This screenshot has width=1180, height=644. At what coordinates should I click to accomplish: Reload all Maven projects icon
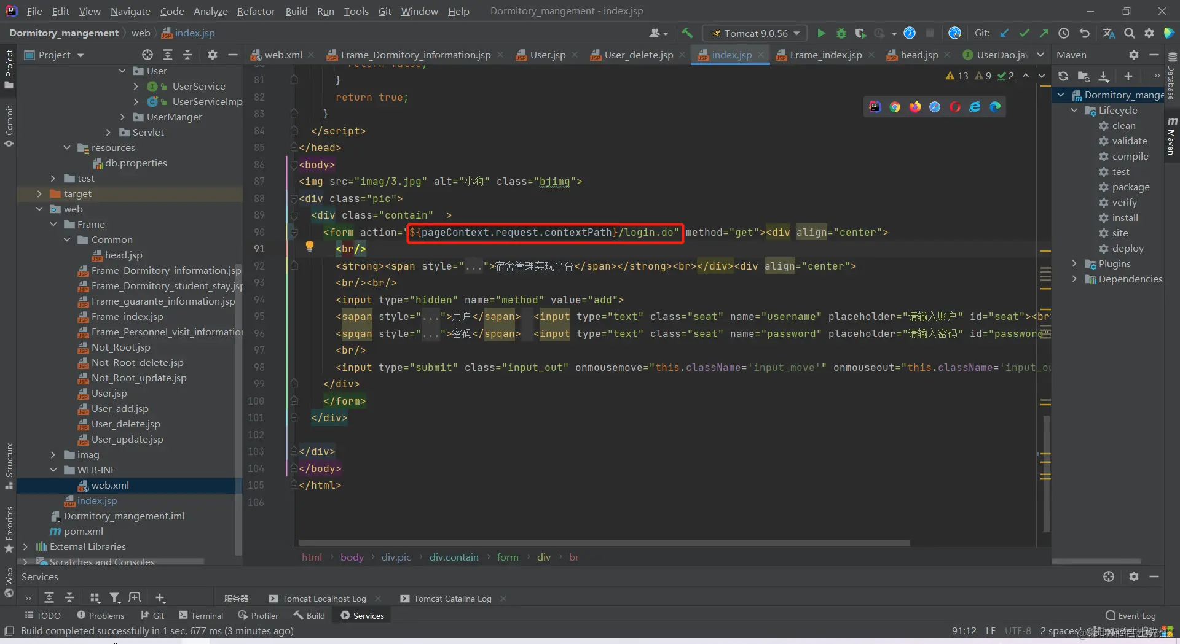point(1063,76)
